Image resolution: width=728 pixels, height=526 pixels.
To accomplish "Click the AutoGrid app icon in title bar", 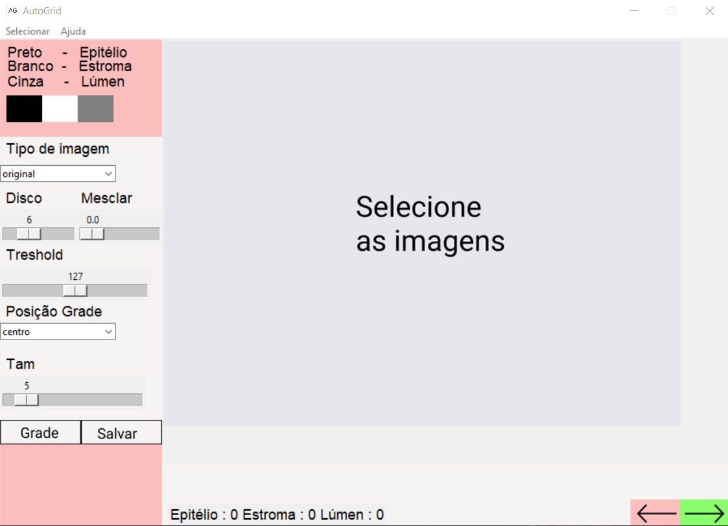I will (12, 10).
